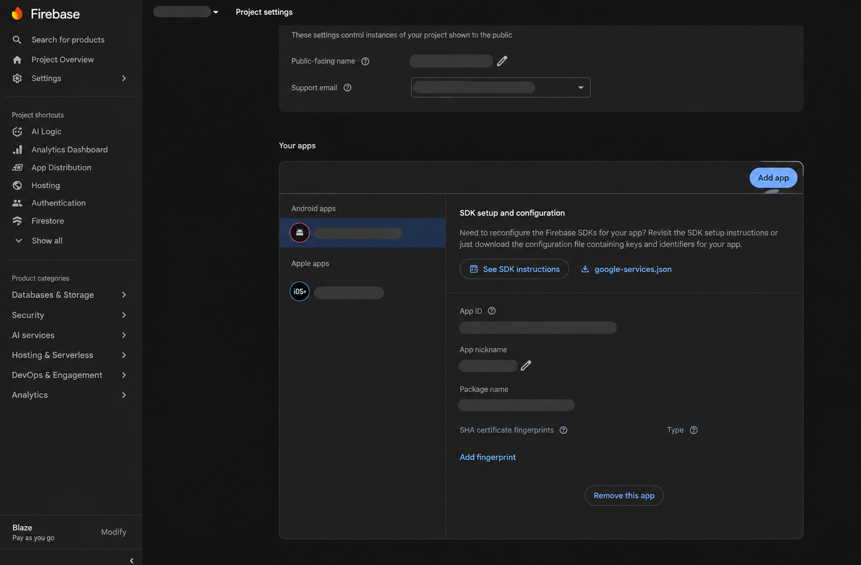The width and height of the screenshot is (861, 565).
Task: Open the Support email dropdown
Action: 501,87
